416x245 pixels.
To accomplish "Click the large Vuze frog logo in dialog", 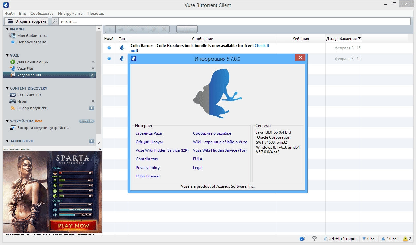I will [x=218, y=94].
